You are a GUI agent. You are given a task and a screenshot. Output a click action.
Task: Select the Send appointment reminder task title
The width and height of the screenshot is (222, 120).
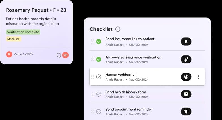tap(129, 109)
